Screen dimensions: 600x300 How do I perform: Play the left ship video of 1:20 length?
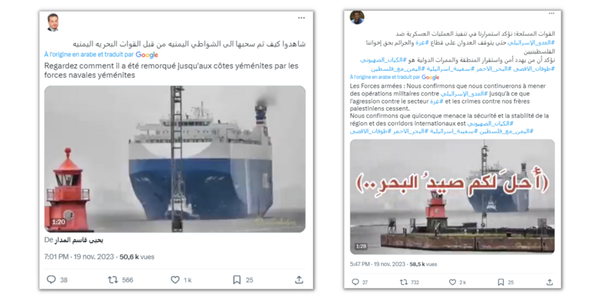[x=175, y=159]
